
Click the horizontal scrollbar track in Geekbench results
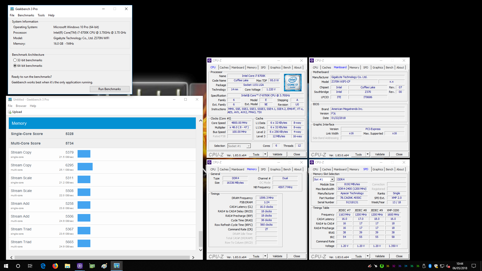[x=102, y=257]
